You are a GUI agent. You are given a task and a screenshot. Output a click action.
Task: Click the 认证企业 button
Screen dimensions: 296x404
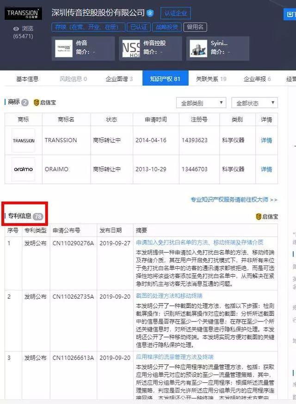click(x=175, y=13)
